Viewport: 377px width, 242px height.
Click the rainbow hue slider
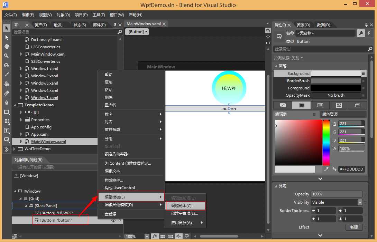pyautogui.click(x=326, y=143)
